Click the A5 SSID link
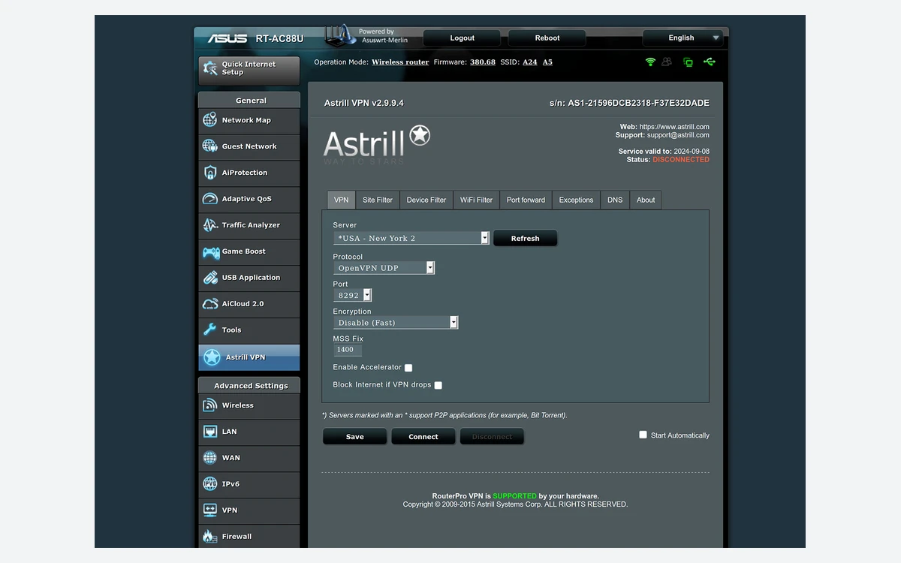901x563 pixels. tap(547, 62)
